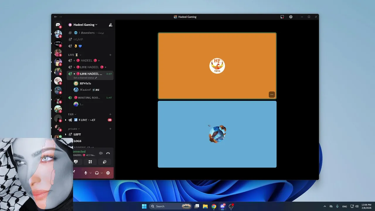
Task: Go back with the left arrow
Action: click(x=56, y=17)
